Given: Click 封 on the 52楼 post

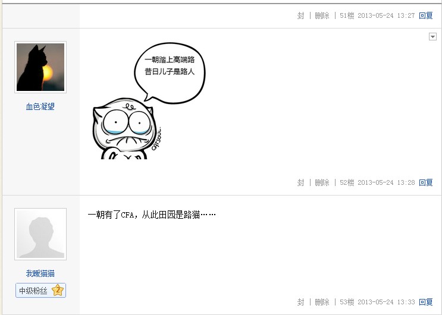Looking at the screenshot, I should pyautogui.click(x=300, y=182).
